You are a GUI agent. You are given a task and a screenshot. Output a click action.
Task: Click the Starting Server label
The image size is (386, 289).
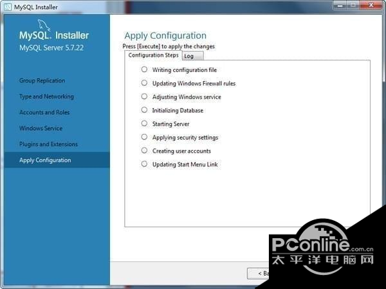(171, 124)
